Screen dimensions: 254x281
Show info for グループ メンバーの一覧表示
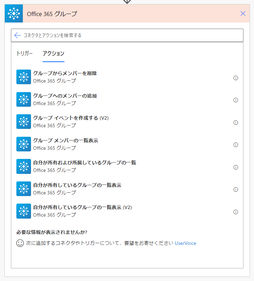click(236, 145)
